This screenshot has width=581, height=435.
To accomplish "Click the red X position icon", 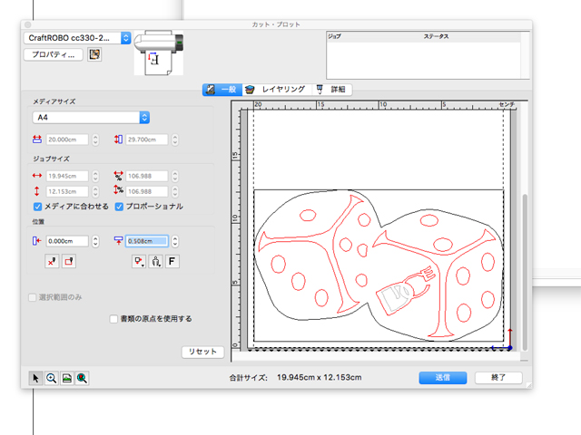I will (52, 261).
